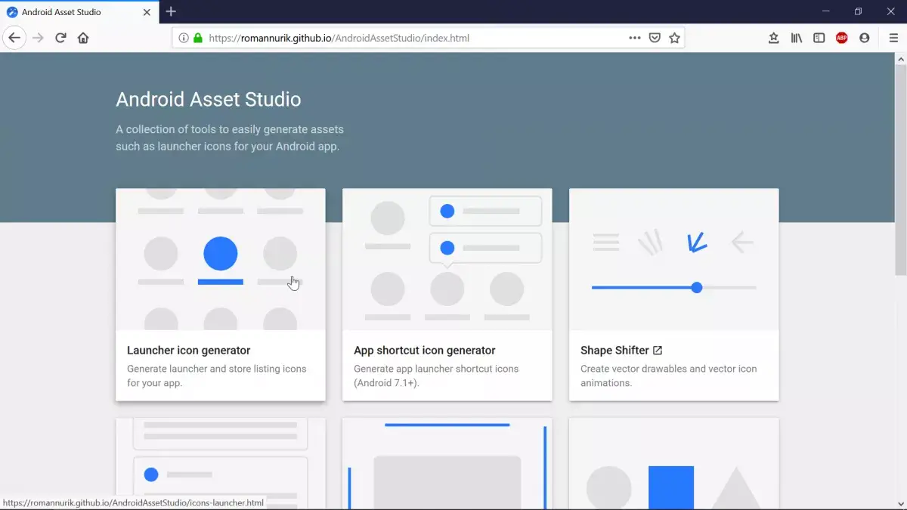
Task: Reload the page with the refresh icon
Action: click(60, 38)
